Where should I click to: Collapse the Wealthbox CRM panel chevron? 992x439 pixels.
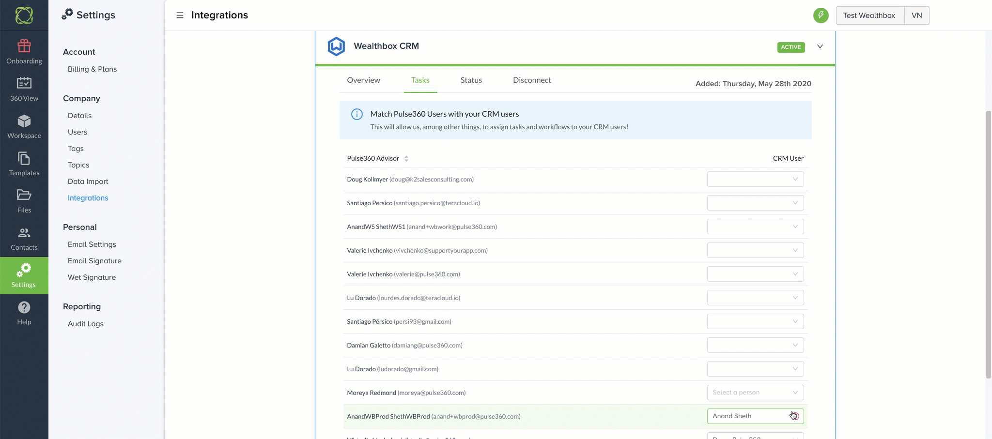tap(820, 46)
